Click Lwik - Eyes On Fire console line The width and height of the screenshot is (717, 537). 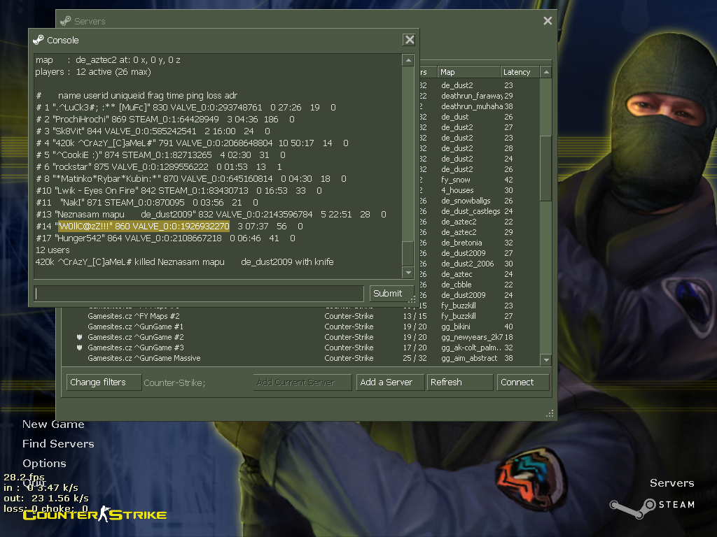click(179, 190)
